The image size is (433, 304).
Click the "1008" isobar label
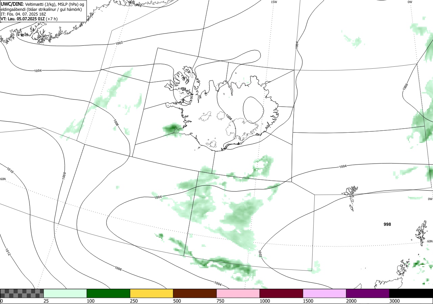(64, 176)
